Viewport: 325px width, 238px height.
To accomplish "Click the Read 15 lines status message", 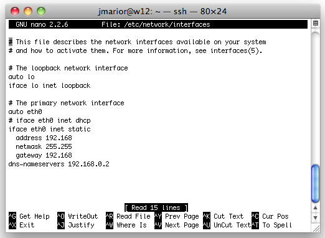I will pyautogui.click(x=156, y=207).
